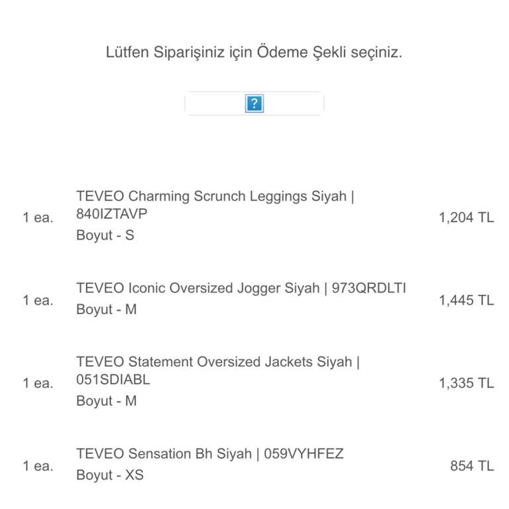Click the blue question mark payment icon
Screen dimensions: 509x509
click(x=254, y=103)
